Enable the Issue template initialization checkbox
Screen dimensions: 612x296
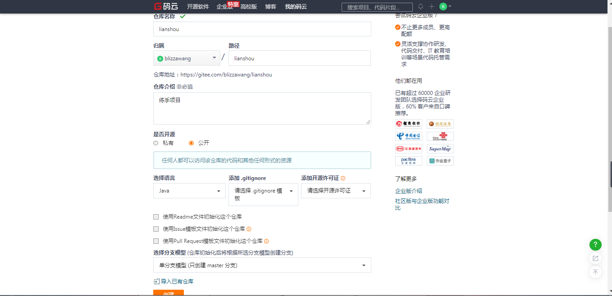click(155, 229)
